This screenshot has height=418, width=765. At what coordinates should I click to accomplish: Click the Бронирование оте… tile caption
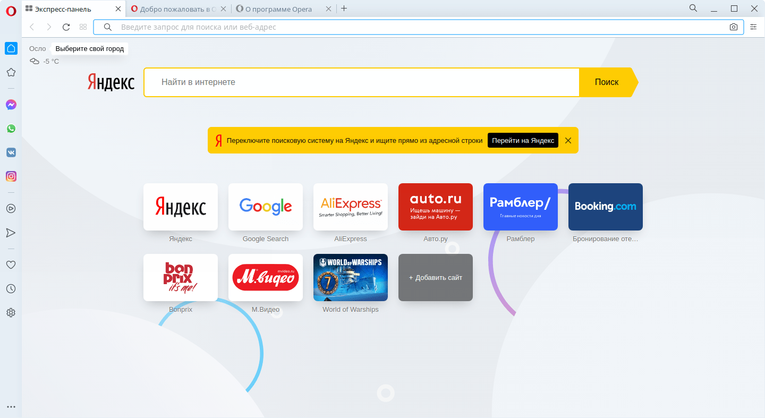tap(606, 239)
